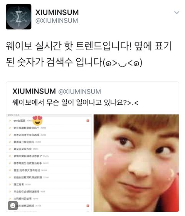Open the quoted tweet text about Weibo
Viewport: 185px width, 216px height.
pyautogui.click(x=75, y=102)
